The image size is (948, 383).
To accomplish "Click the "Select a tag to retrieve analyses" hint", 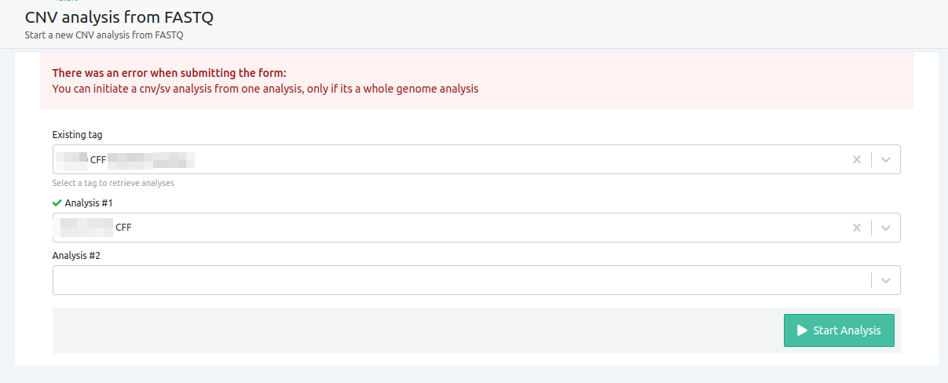I will coord(113,183).
